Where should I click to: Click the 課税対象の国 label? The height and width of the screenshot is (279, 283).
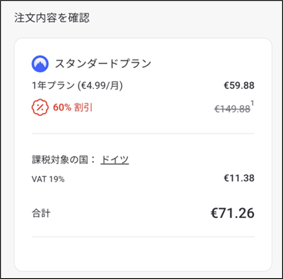(61, 160)
